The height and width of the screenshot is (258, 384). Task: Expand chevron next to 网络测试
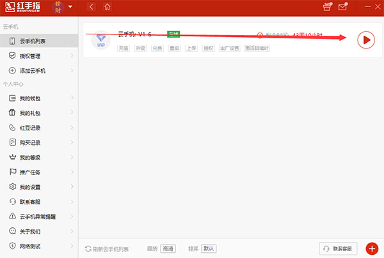pos(72,246)
